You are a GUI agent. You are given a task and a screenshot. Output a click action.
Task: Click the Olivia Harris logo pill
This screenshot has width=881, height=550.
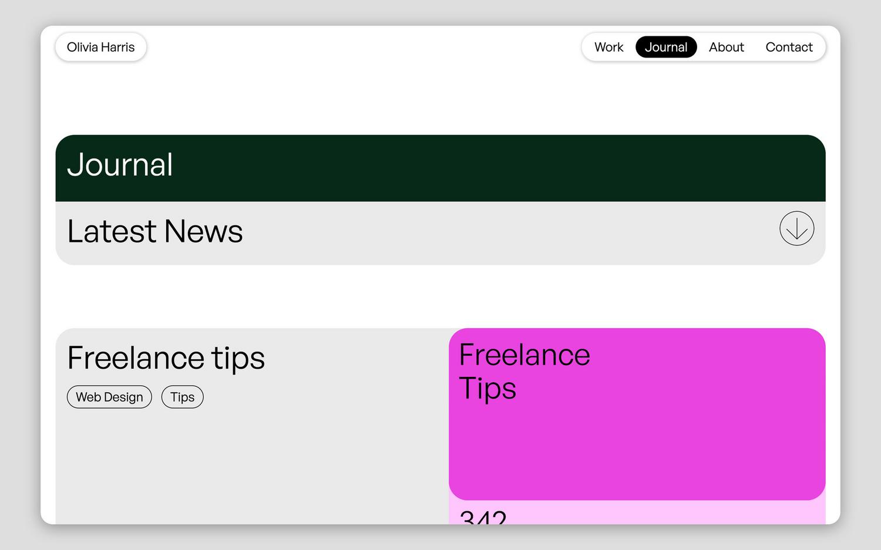[100, 47]
